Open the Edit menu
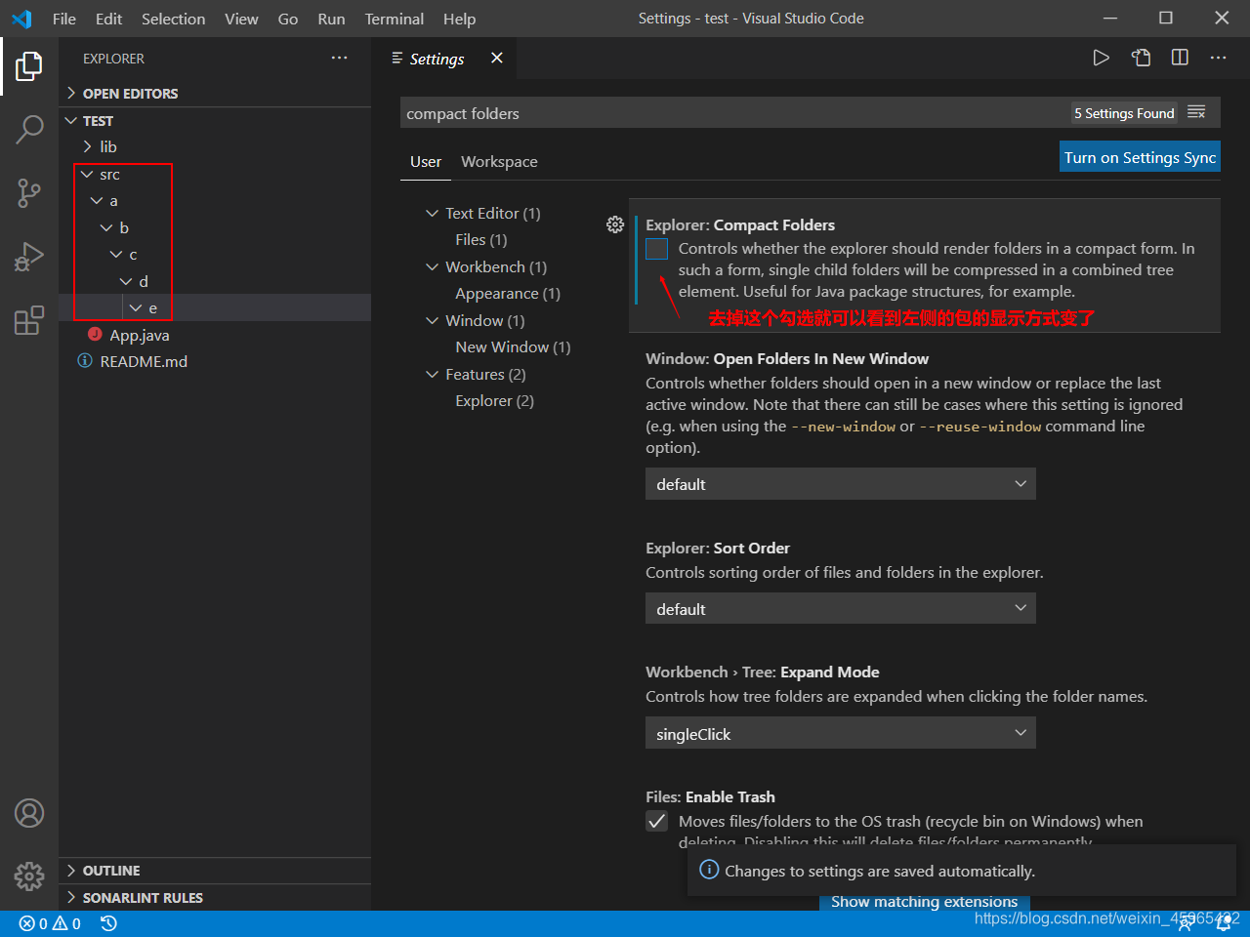1250x937 pixels. pos(108,19)
